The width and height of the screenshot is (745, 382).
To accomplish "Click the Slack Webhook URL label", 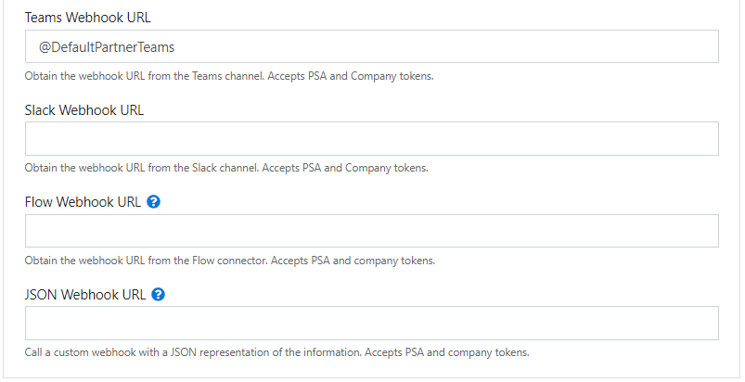I will coord(84,110).
